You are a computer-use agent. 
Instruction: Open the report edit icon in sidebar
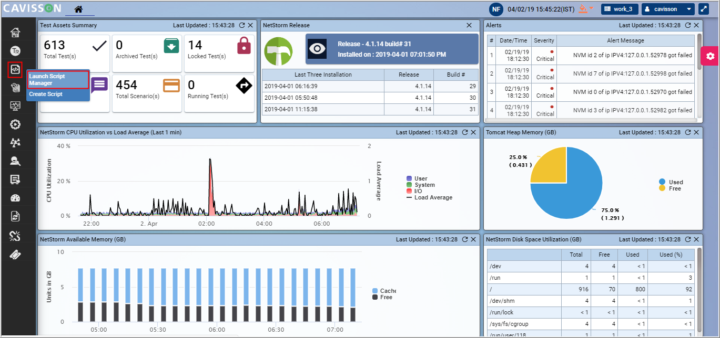click(15, 179)
